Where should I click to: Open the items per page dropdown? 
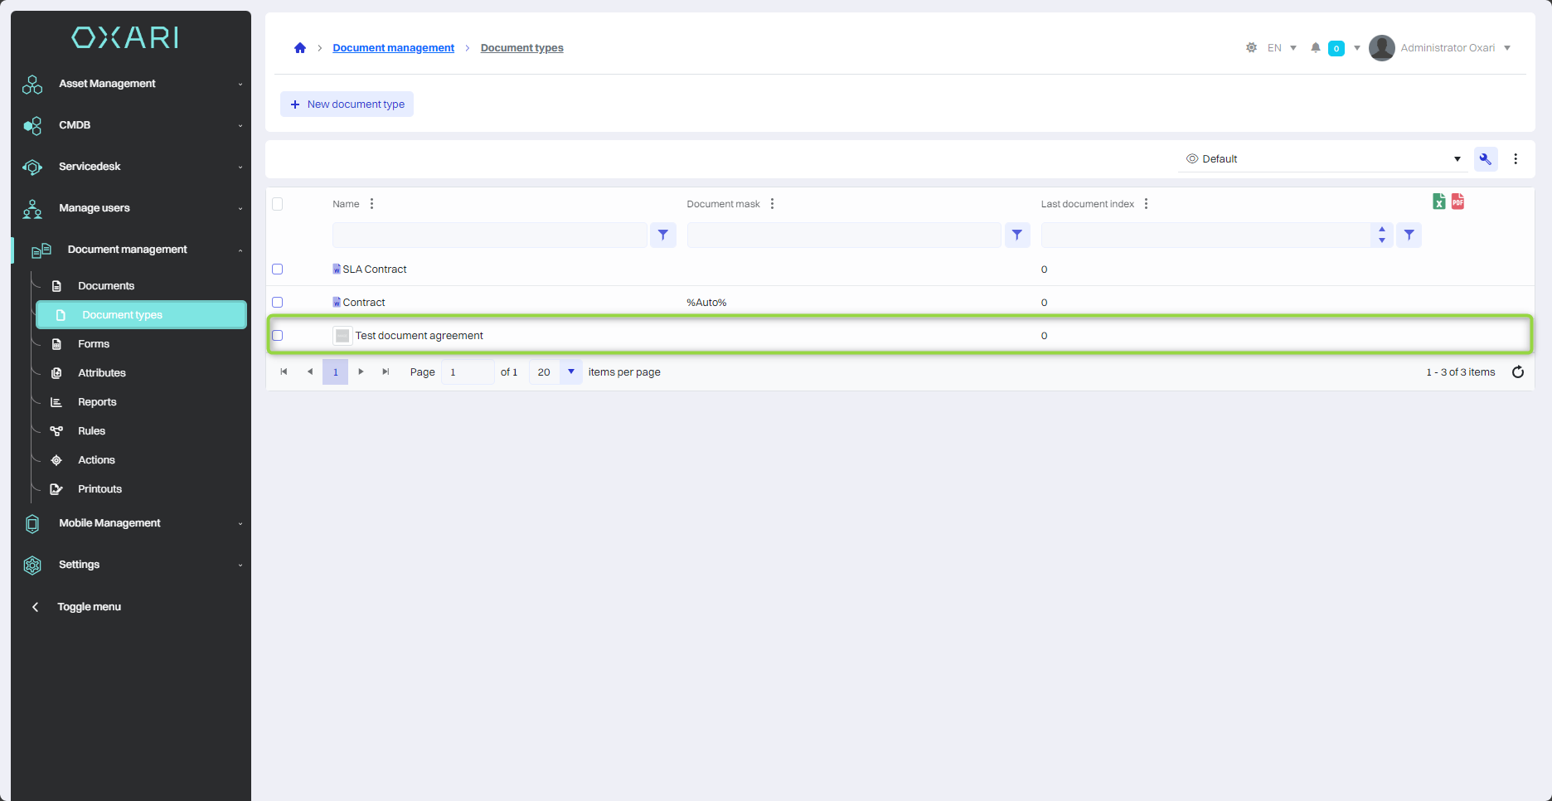tap(570, 372)
